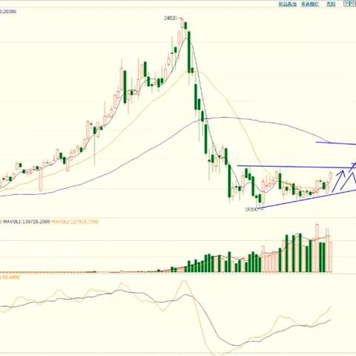
Task: Select the MAVOL1 indicator label
Action: [26, 222]
